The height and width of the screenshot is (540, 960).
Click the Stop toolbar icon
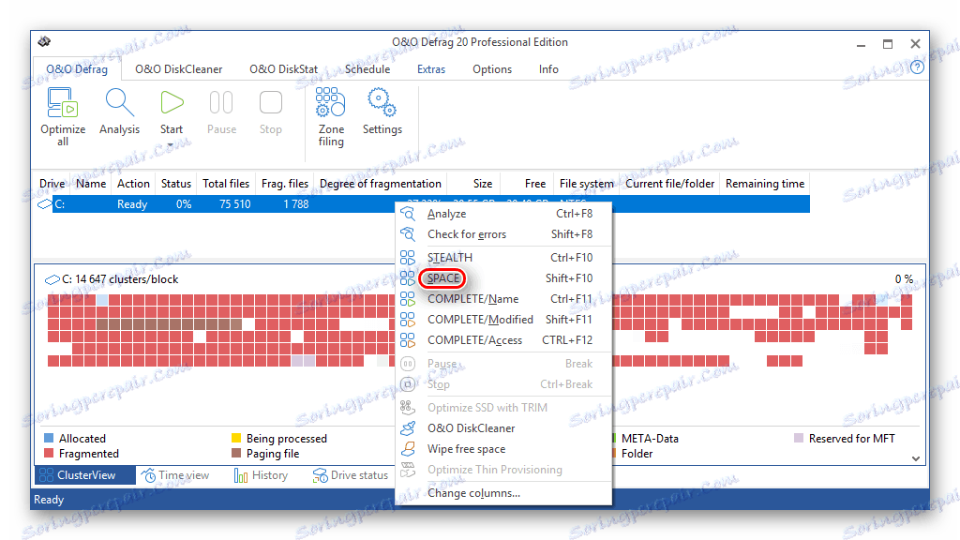coord(271,103)
